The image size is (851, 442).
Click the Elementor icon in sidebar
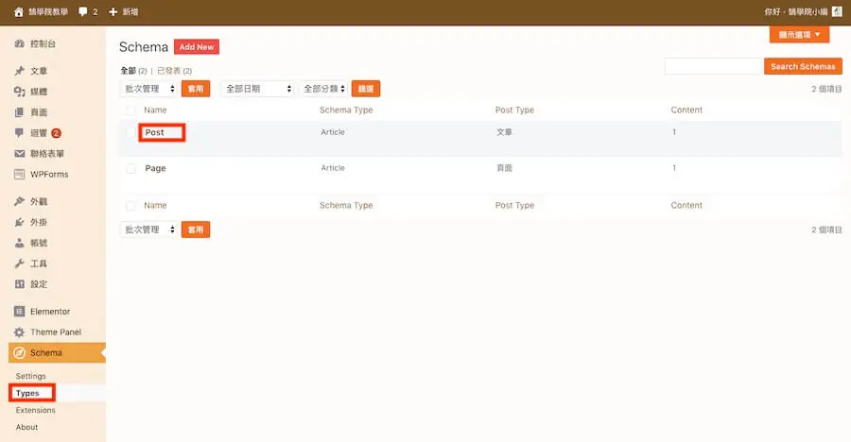point(20,312)
